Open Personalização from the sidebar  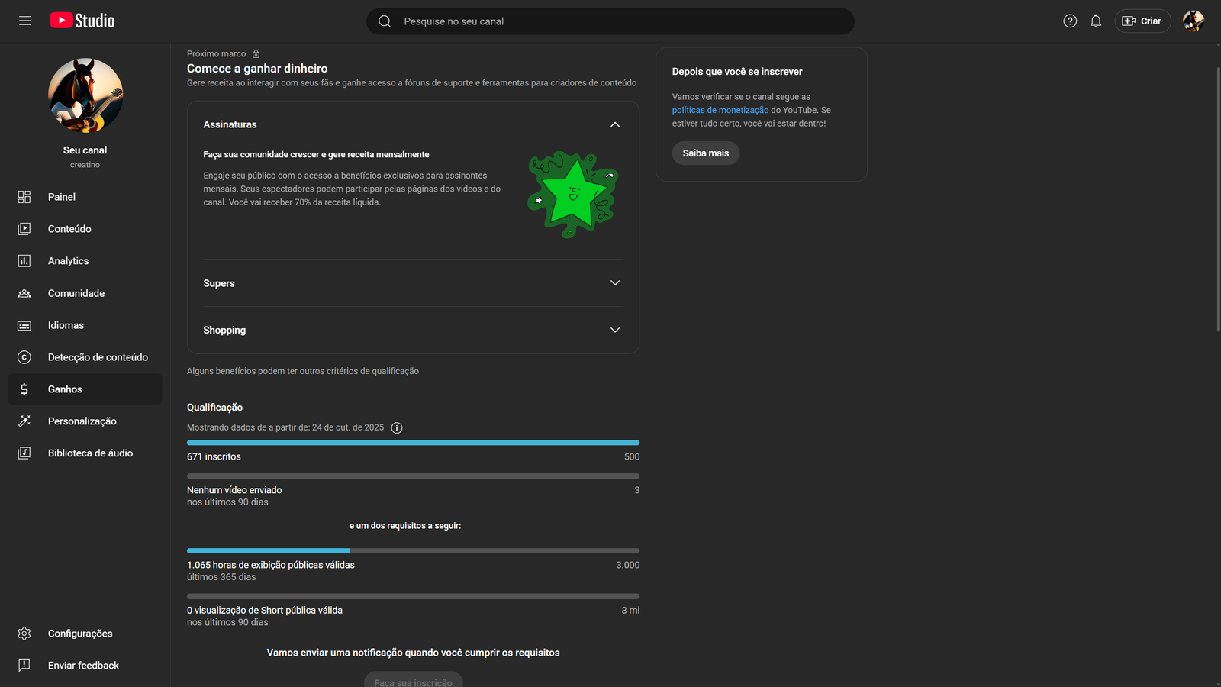(x=85, y=421)
